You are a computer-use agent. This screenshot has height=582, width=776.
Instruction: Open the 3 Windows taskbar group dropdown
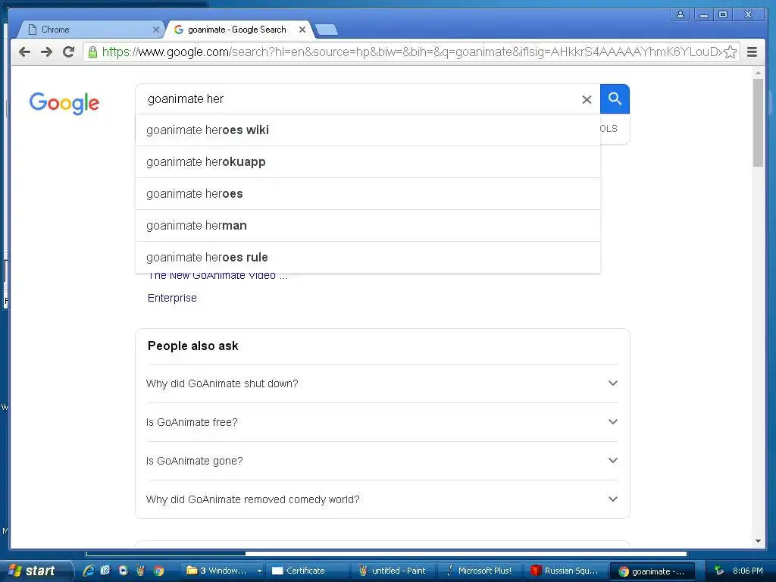coord(259,571)
